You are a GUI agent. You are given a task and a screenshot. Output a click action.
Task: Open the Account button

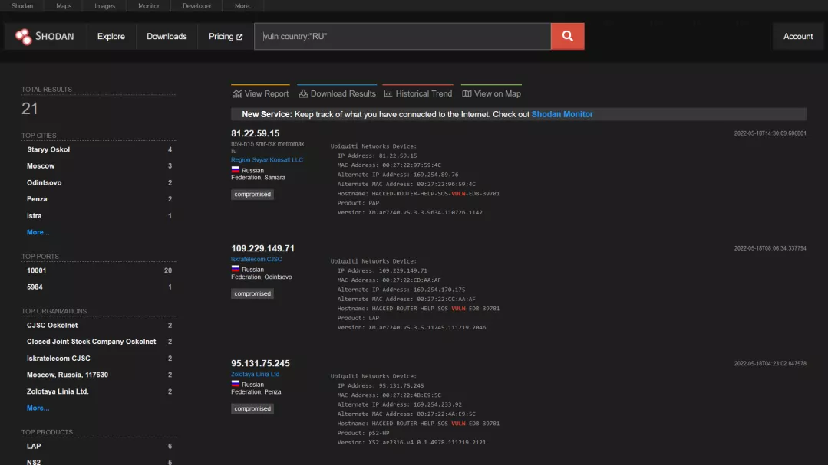[x=798, y=36]
